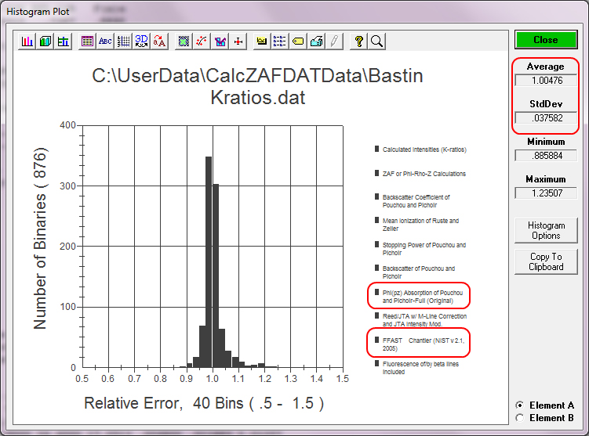This screenshot has width=589, height=436.
Task: Select the Element B radio button
Action: pyautogui.click(x=519, y=418)
